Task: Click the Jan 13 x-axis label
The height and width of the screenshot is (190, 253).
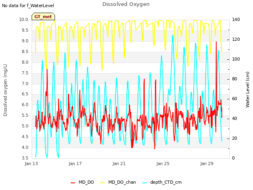Action: pos(31,163)
